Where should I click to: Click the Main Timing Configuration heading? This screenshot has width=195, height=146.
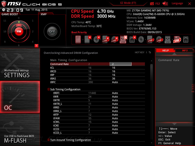coord(69,60)
